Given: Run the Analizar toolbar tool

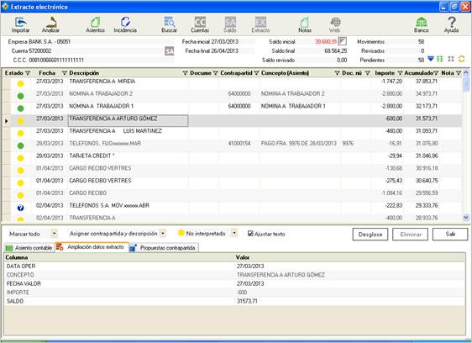Looking at the screenshot, I should (50, 24).
